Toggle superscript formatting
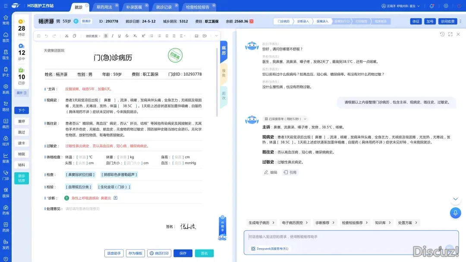 (x=143, y=36)
